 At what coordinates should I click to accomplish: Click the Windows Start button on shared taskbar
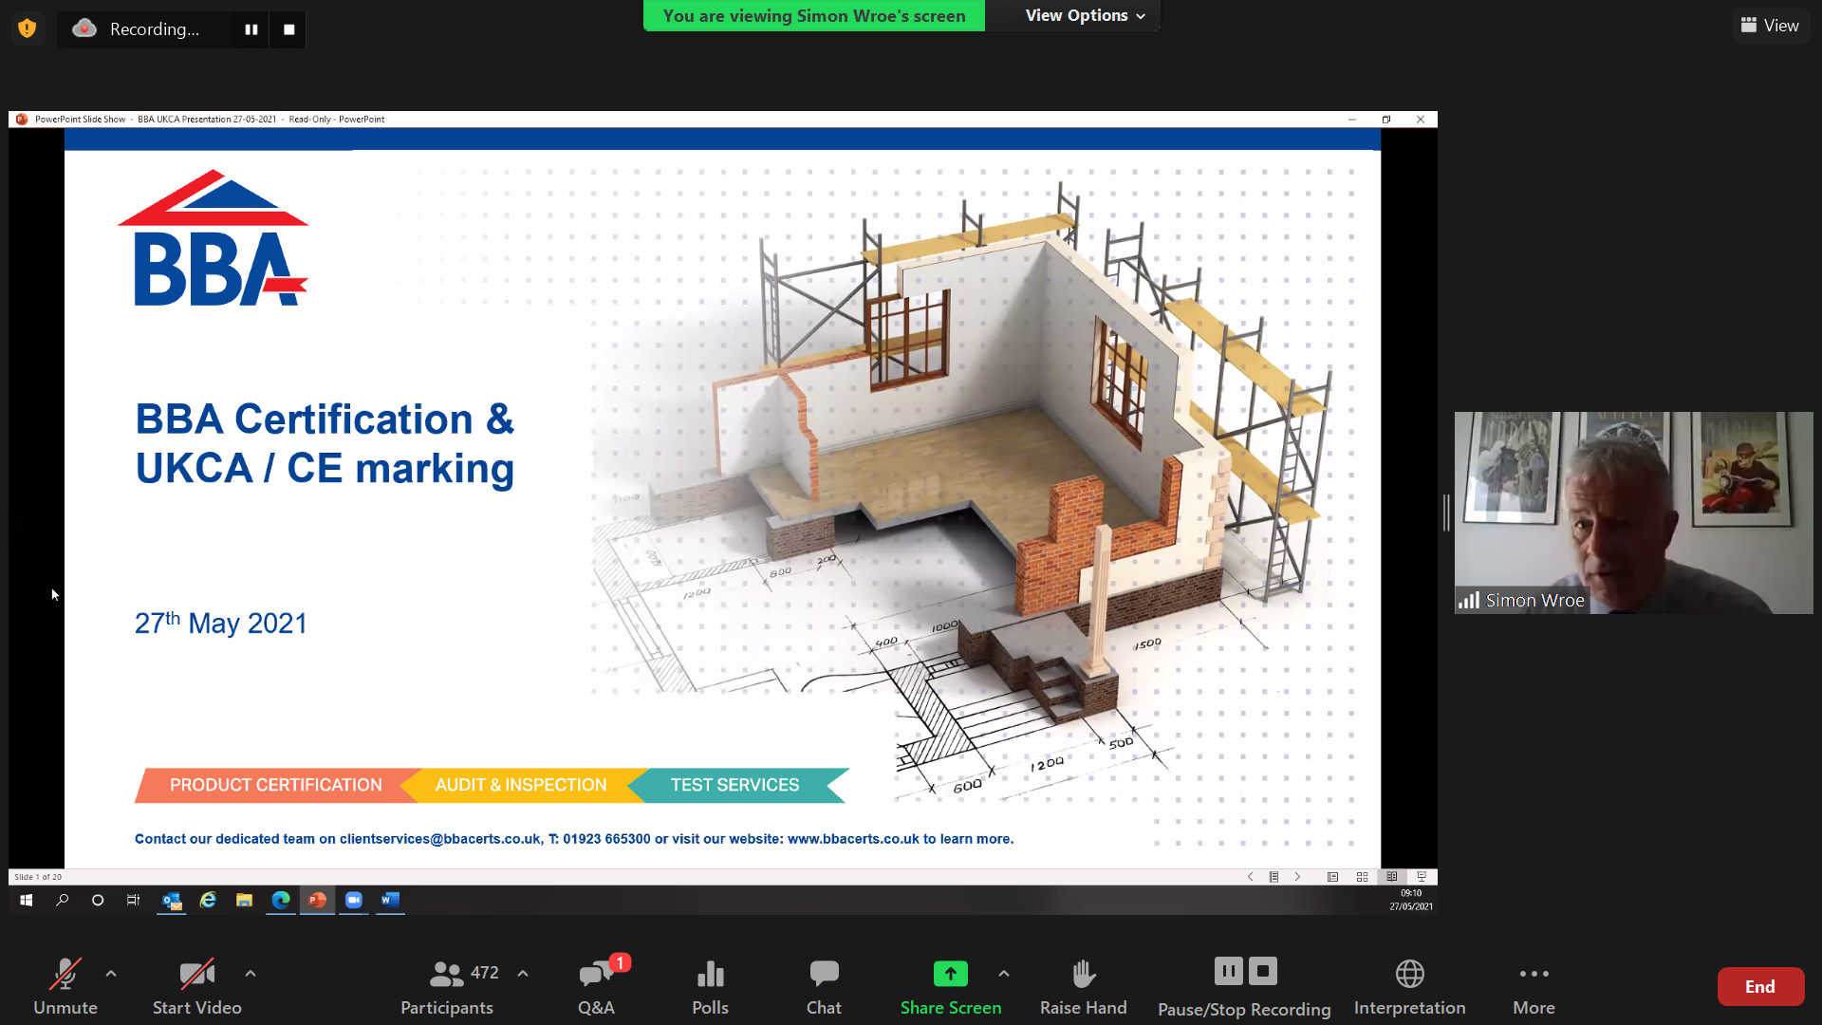27,900
